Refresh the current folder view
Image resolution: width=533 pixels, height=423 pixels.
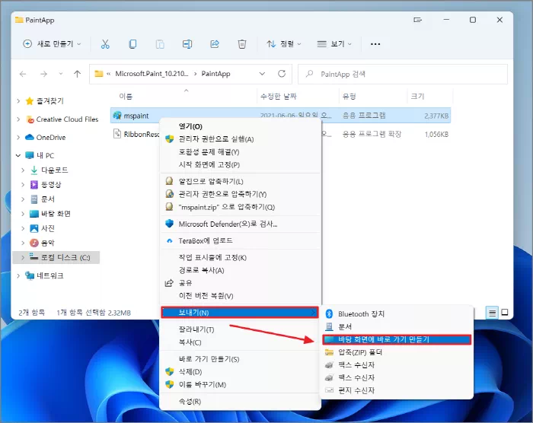click(x=282, y=73)
